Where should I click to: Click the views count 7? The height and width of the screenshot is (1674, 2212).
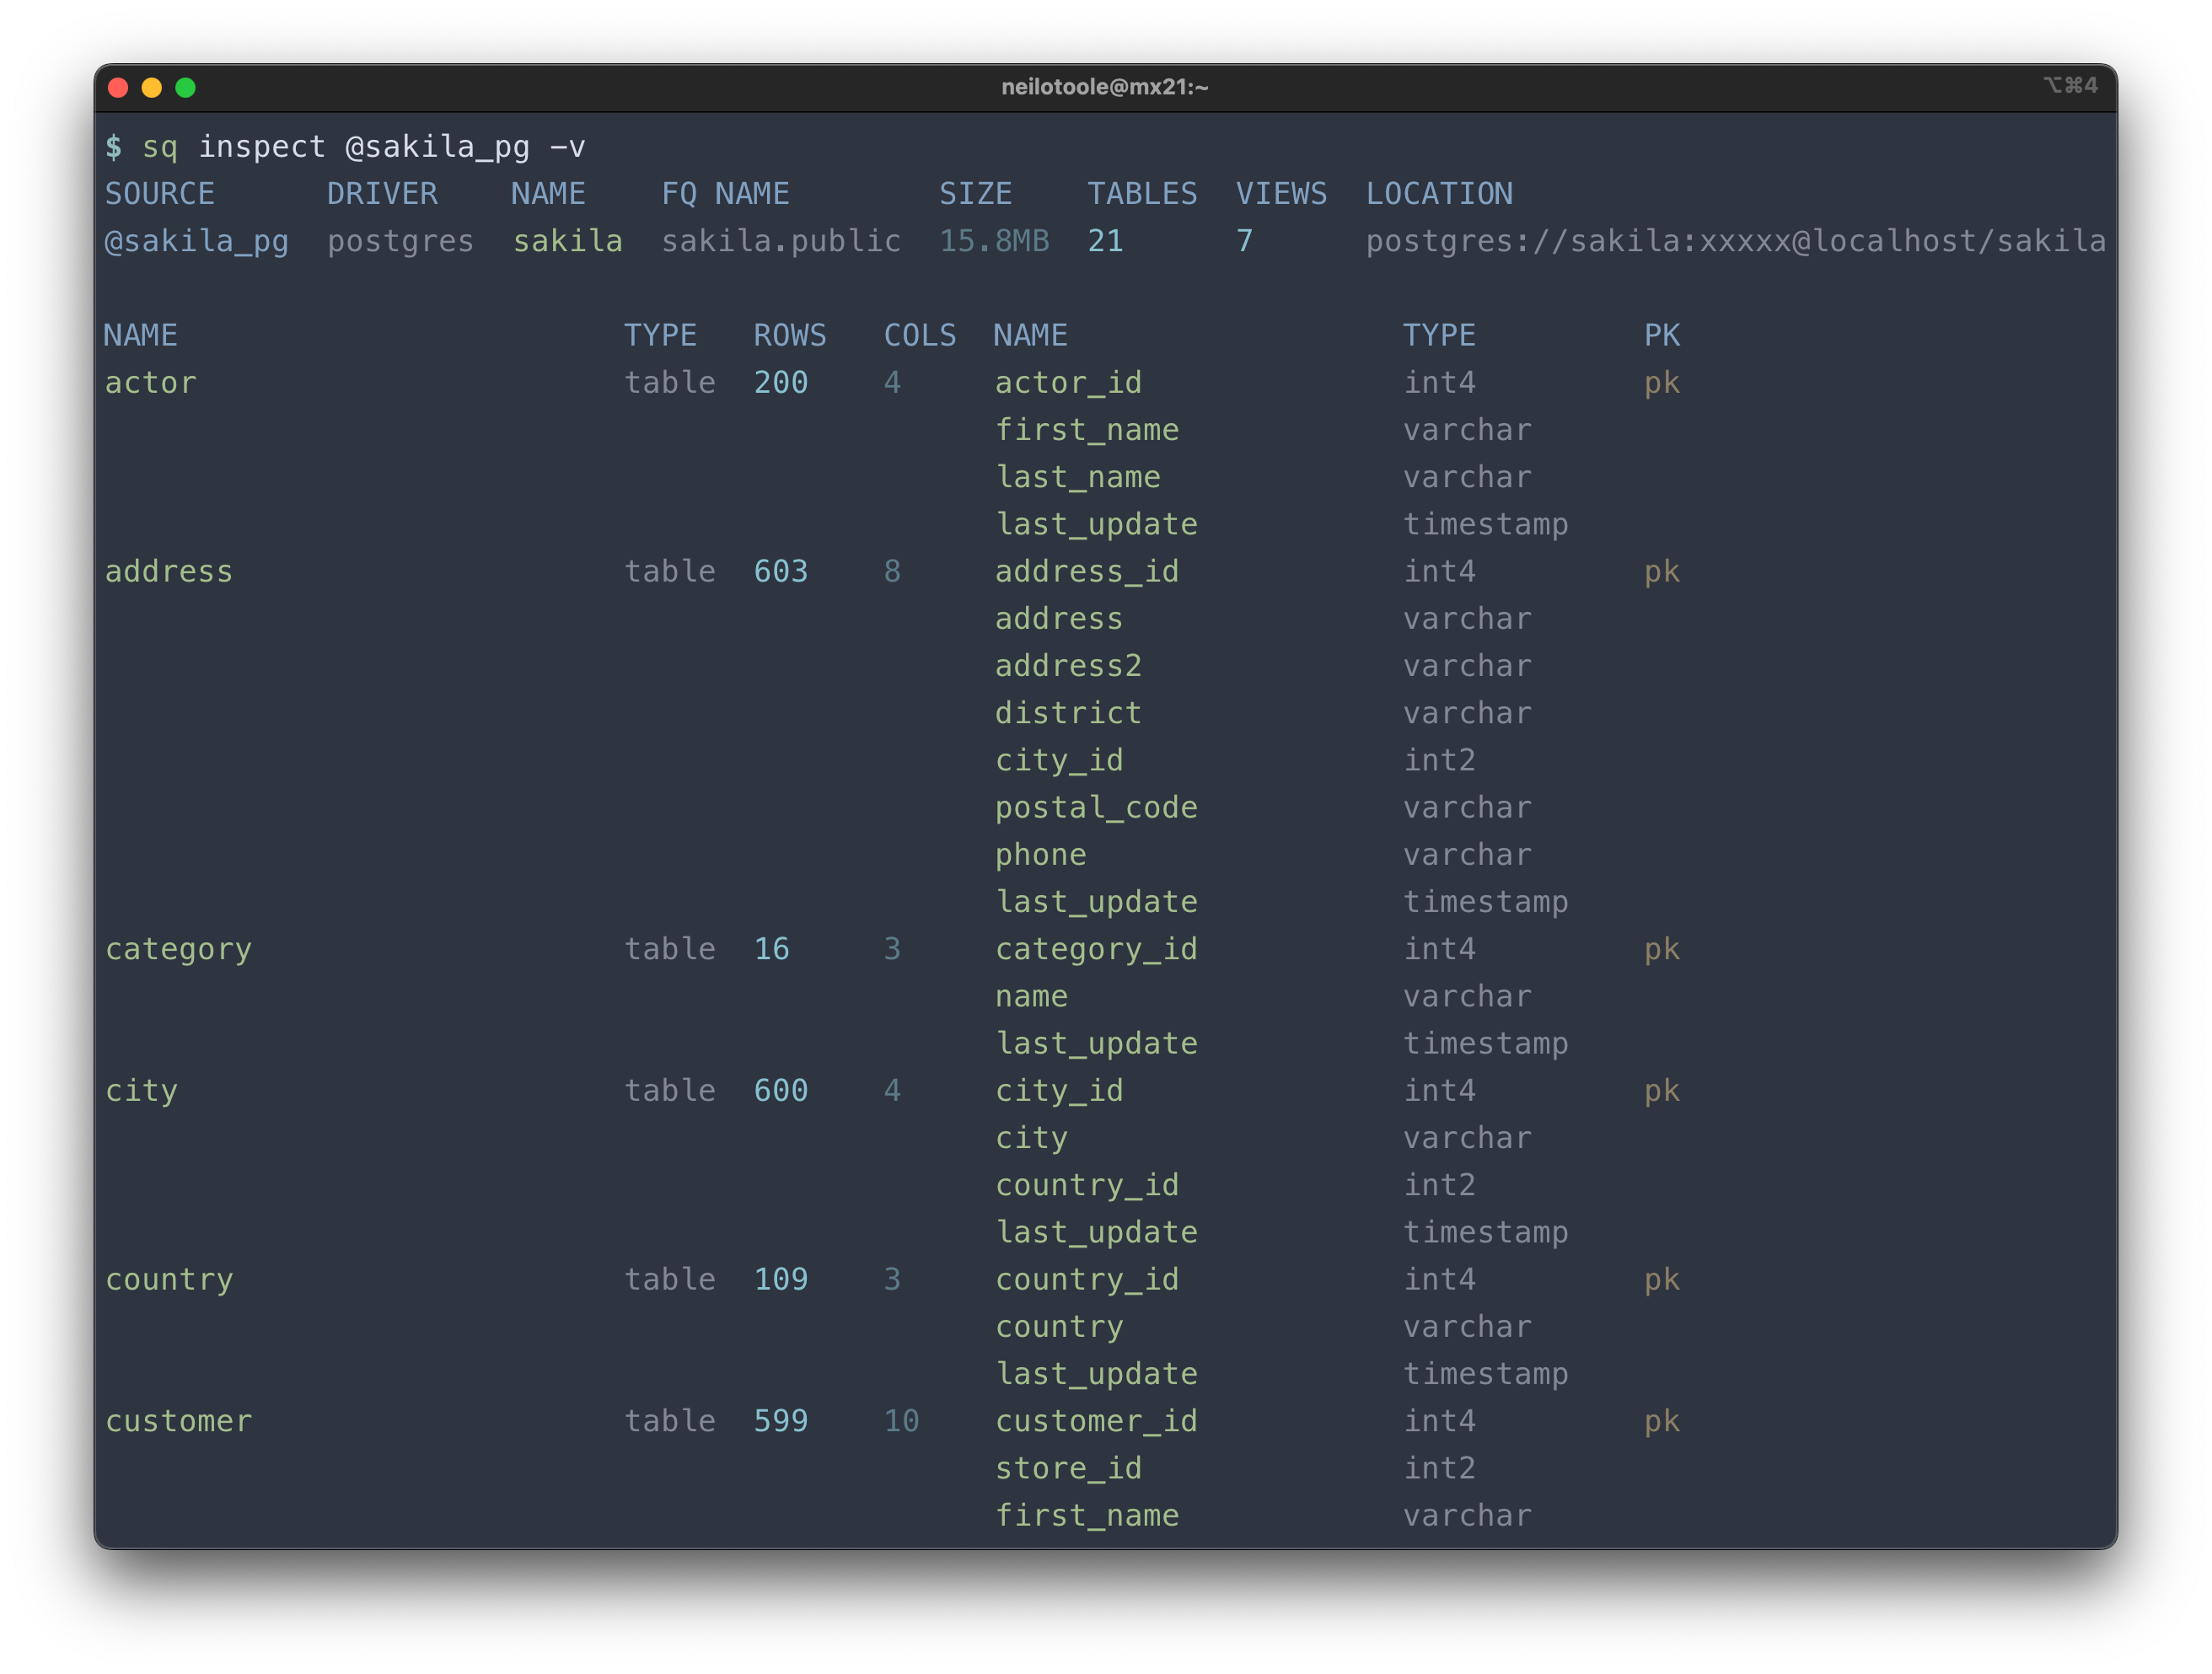tap(1244, 241)
